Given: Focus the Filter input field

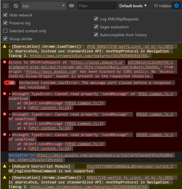Looking at the screenshot, I should [x=97, y=6].
